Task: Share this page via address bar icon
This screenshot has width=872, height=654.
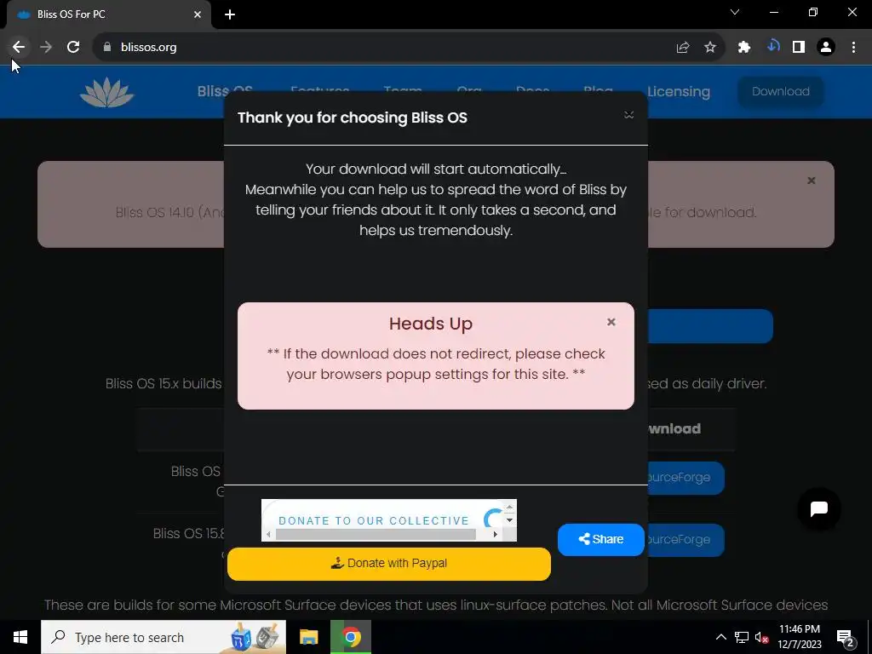Action: click(682, 48)
